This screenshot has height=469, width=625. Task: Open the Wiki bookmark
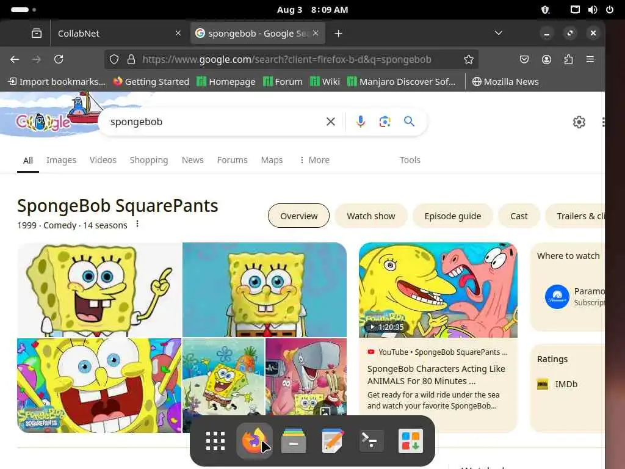tap(325, 81)
